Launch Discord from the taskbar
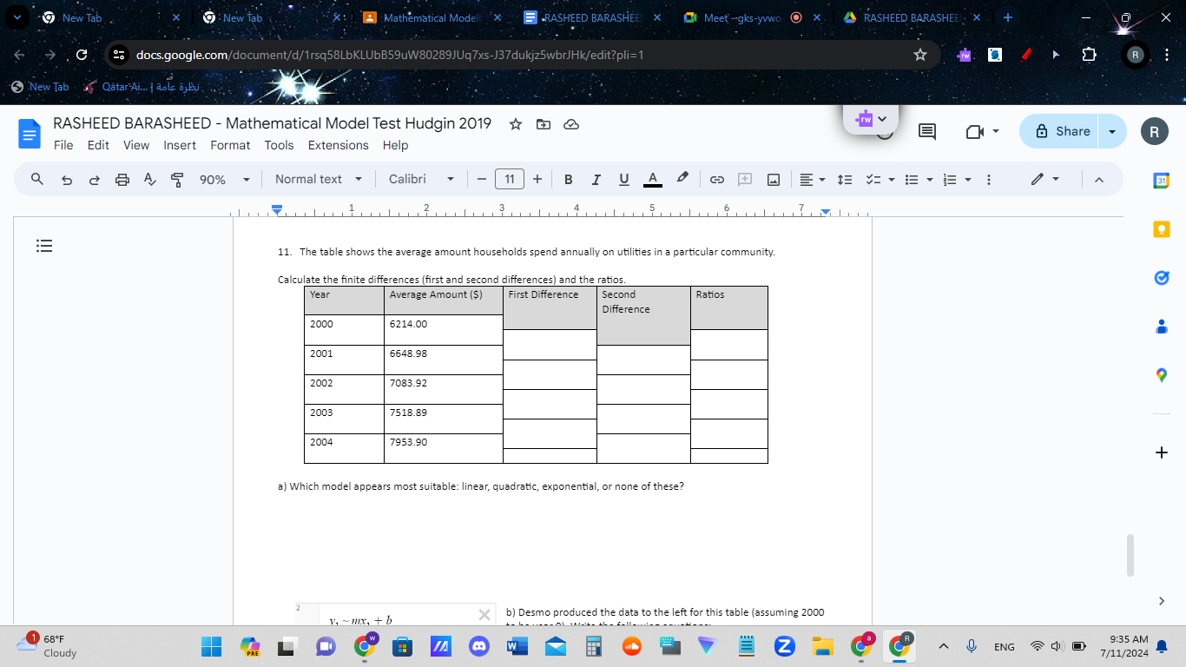 coord(478,647)
